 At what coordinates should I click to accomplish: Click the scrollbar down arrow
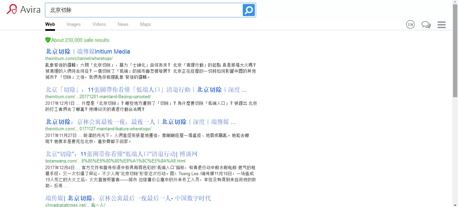(455, 204)
